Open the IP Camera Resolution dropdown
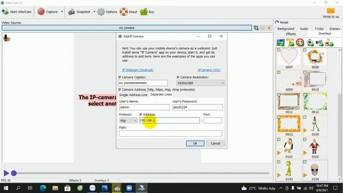This screenshot has width=343, height=193. click(x=200, y=83)
